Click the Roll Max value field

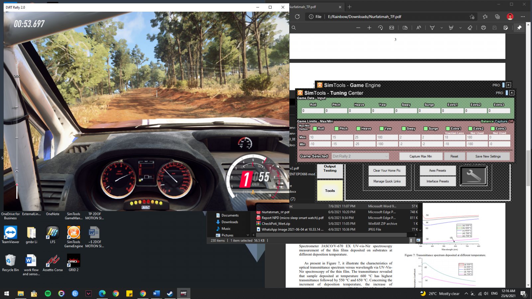[x=320, y=137]
